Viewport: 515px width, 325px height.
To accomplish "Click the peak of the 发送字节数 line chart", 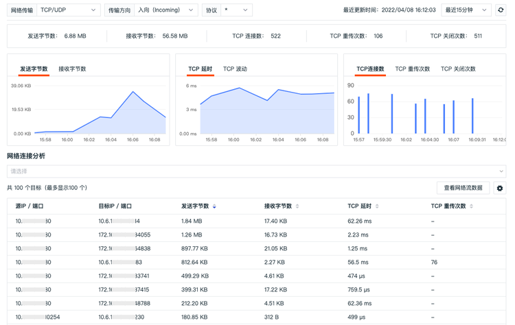I will click(133, 92).
